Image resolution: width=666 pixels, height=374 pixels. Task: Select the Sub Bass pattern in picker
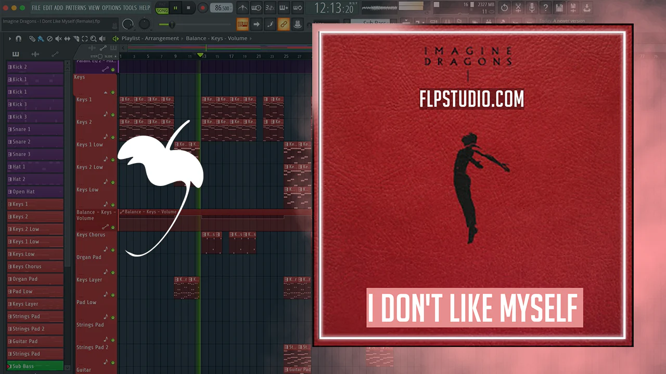point(35,366)
